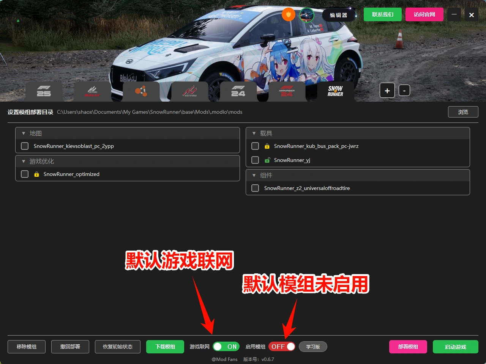Tick the SnowRunner_optimized checkbox
This screenshot has width=486, height=364.
tap(25, 174)
